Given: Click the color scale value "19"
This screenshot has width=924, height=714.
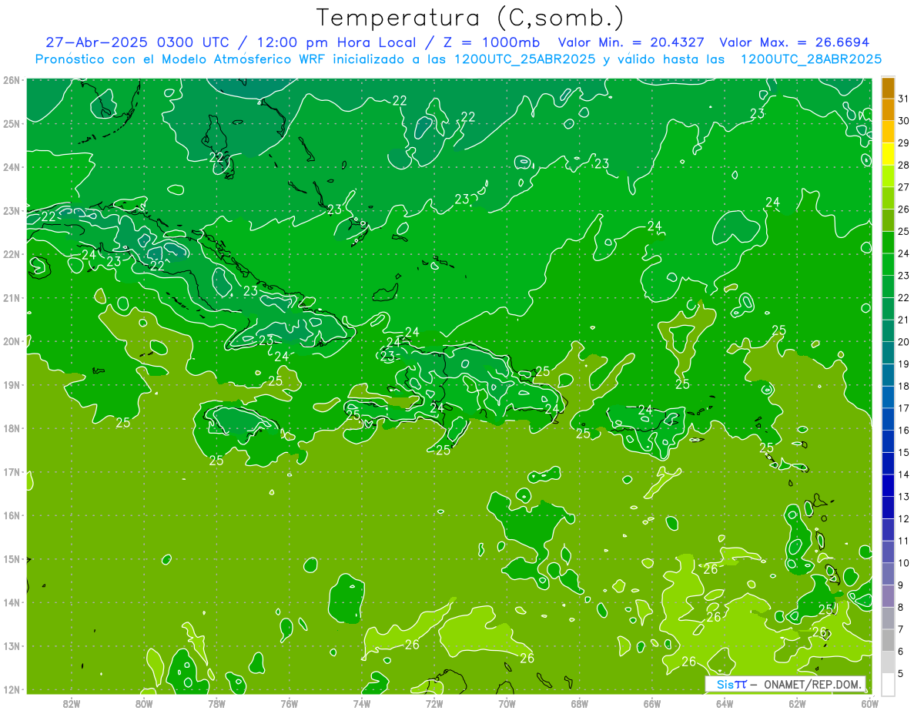Looking at the screenshot, I should (x=904, y=364).
